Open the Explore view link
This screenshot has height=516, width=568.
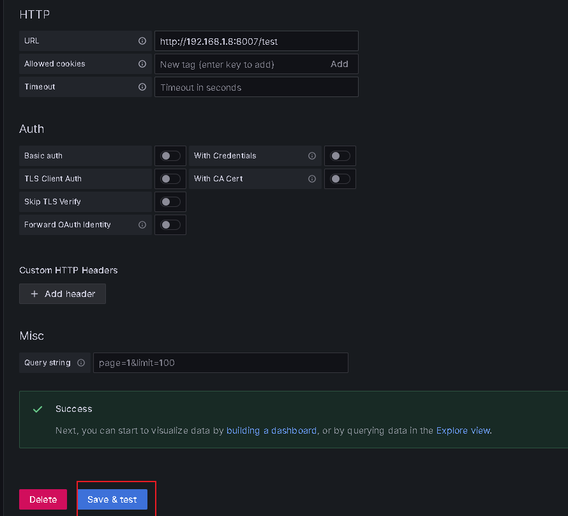[x=462, y=430]
